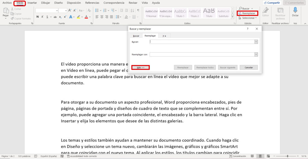This screenshot has height=159, width=308.
Task: Open the Buscar ribbon search dropdown arrow
Action: pyautogui.click(x=252, y=9)
